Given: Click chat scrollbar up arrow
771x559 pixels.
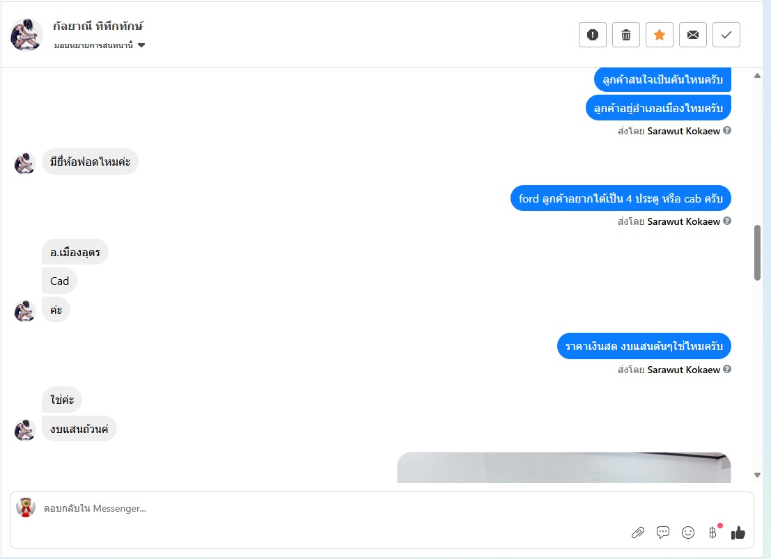Looking at the screenshot, I should (x=757, y=76).
